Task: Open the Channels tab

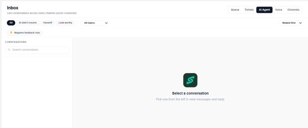Action: click(294, 10)
